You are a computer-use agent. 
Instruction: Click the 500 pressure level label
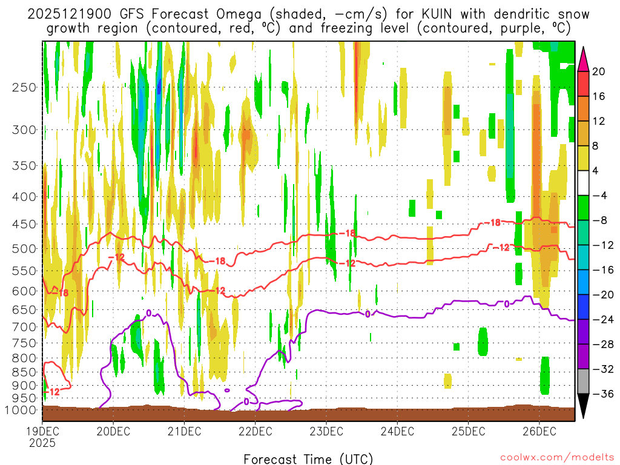24,249
